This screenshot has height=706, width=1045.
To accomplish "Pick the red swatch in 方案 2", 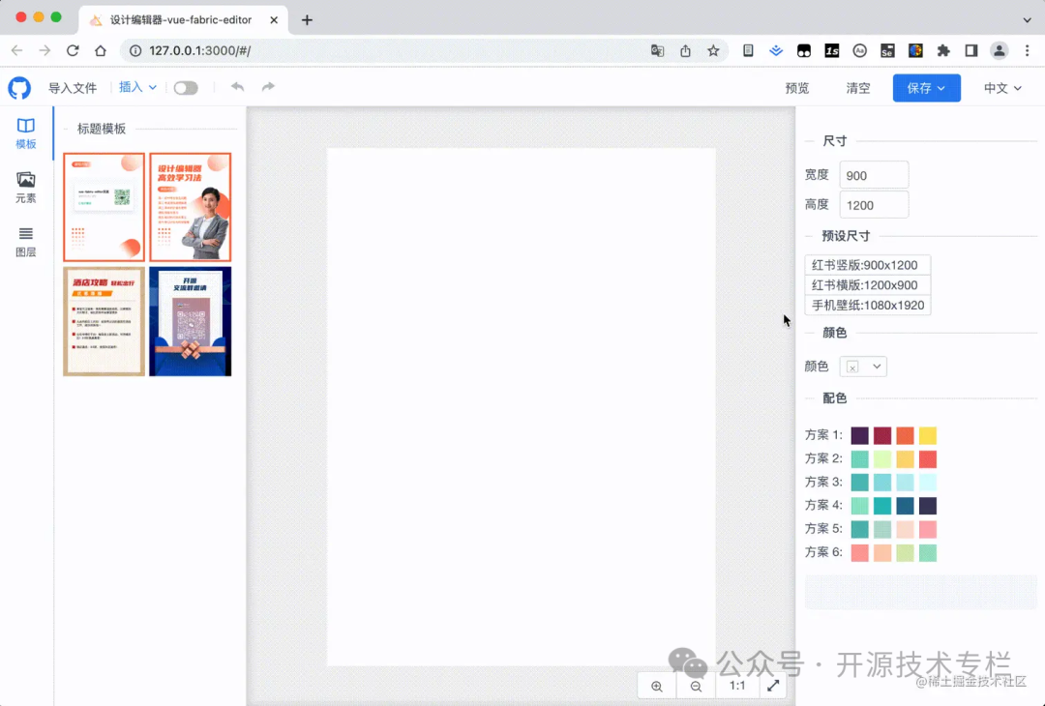I will coord(928,458).
